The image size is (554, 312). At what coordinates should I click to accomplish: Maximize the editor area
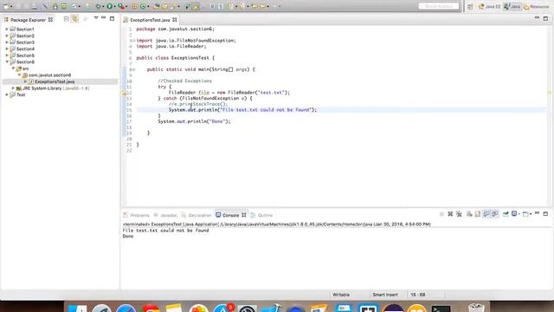coord(545,18)
